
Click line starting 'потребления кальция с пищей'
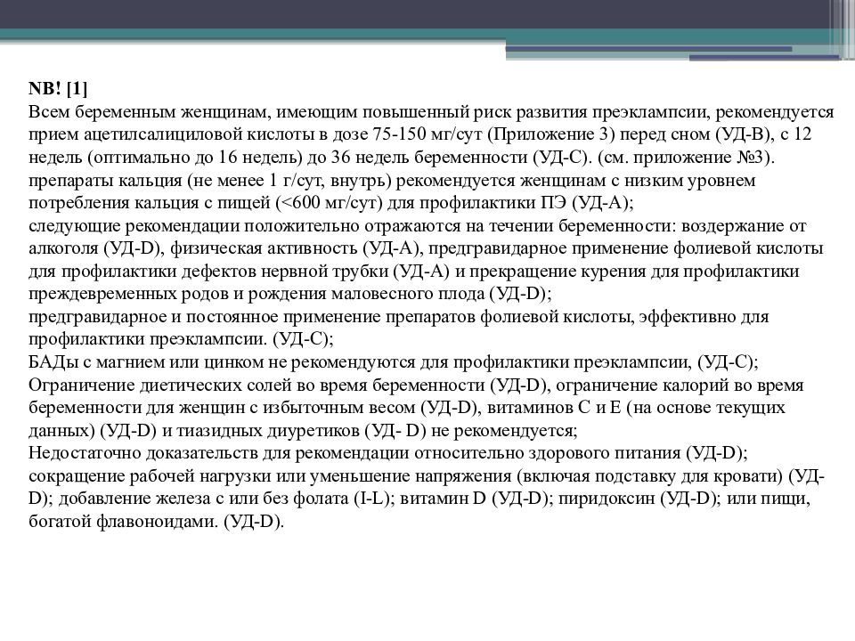pos(330,203)
